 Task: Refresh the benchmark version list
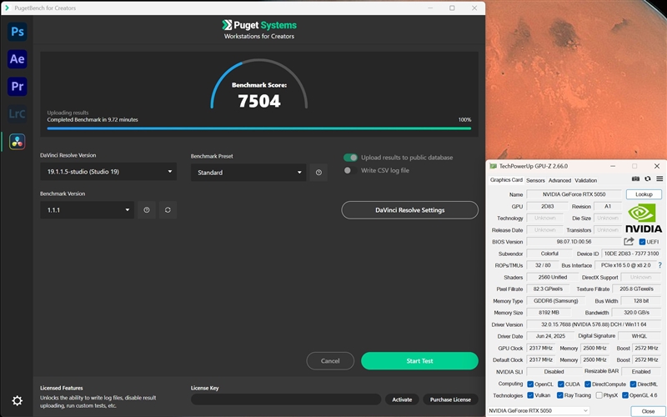coord(168,210)
